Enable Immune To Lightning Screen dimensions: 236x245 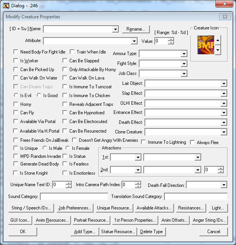(x=143, y=142)
